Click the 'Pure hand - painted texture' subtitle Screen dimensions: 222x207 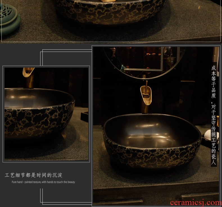pos(43,182)
